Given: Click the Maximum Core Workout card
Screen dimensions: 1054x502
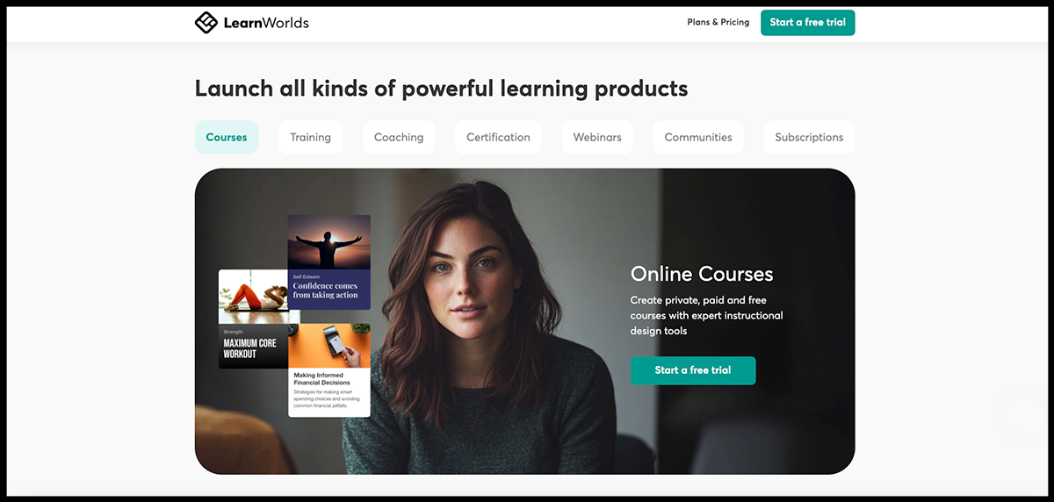Looking at the screenshot, I should coord(253,319).
